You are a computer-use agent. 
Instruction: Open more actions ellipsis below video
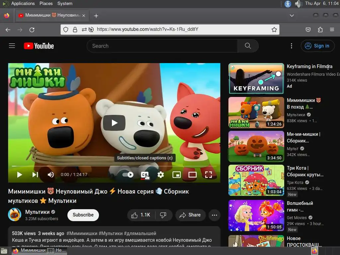coord(214,215)
